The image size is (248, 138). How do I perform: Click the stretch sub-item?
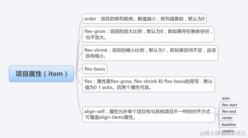click(228, 131)
